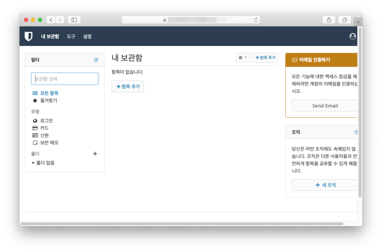The image size is (382, 252).
Task: Open the gear options dropdown
Action: (242, 58)
